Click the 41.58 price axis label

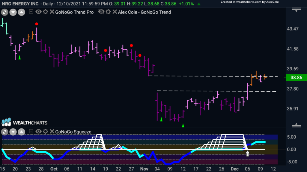(293, 49)
